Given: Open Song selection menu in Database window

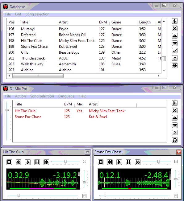Looking at the screenshot, I should click(37, 14).
